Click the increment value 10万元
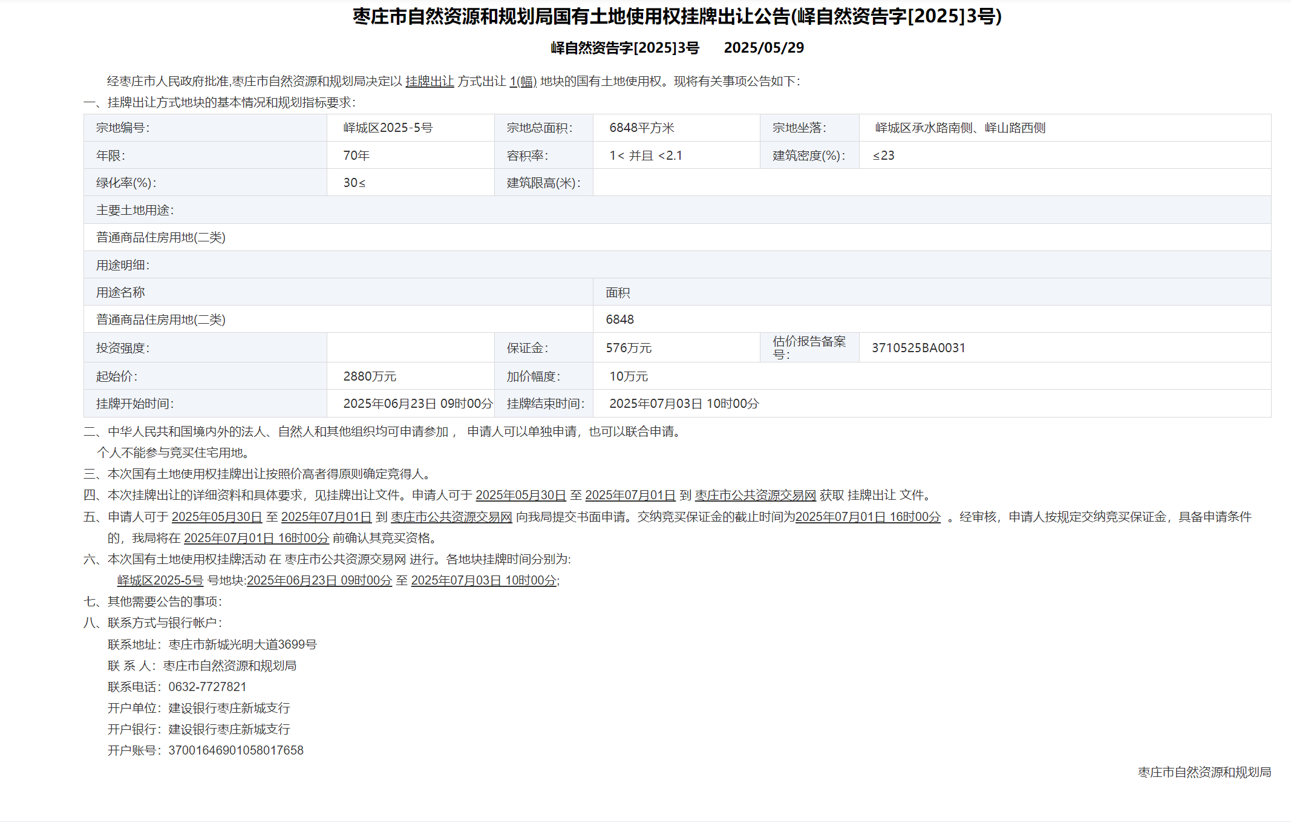Viewport: 1291px width, 829px height. coord(629,376)
